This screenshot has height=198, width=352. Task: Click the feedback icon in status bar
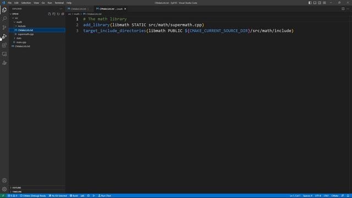[343, 196]
